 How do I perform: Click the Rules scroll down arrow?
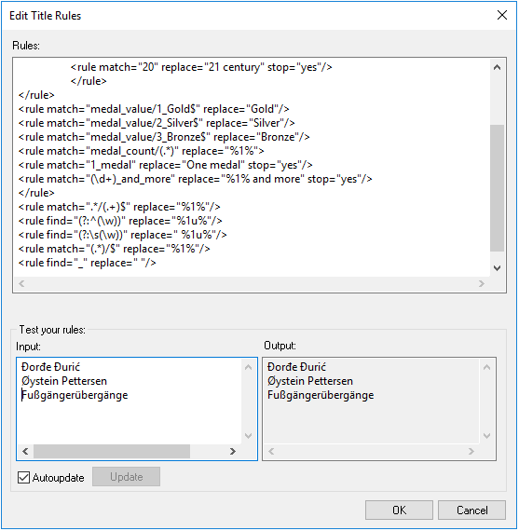coord(497,268)
